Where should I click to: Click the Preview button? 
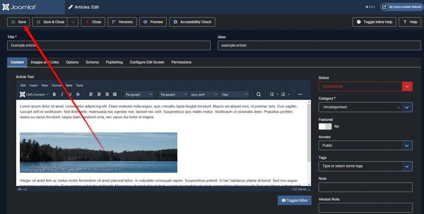click(x=153, y=22)
